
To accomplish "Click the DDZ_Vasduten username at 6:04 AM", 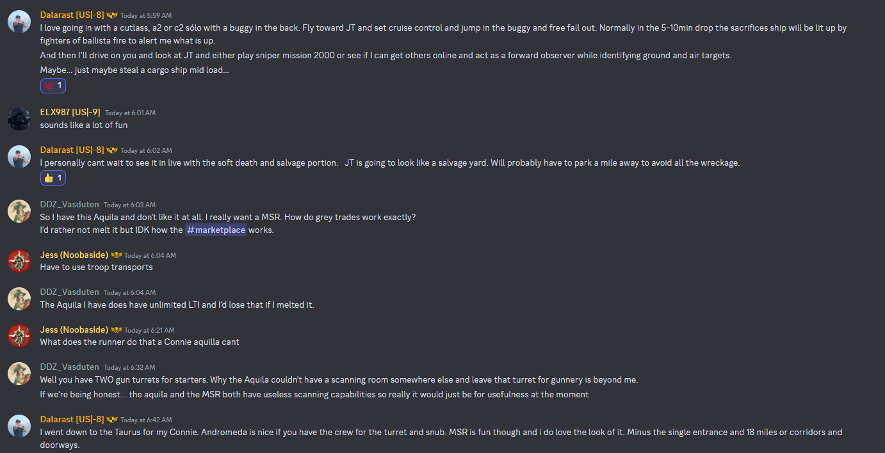I will tap(69, 292).
